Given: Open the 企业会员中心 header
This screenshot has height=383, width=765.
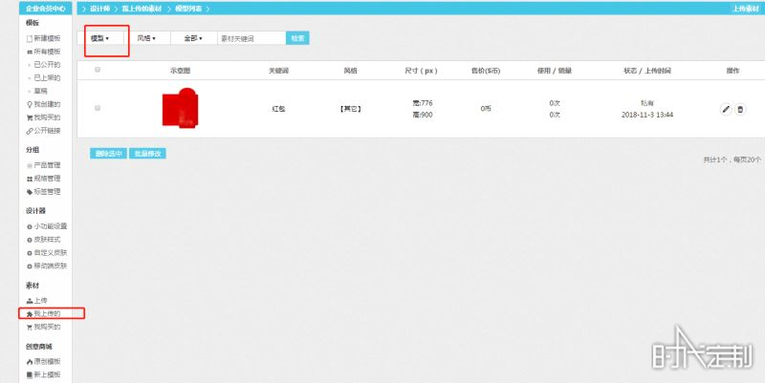Looking at the screenshot, I should click(45, 9).
